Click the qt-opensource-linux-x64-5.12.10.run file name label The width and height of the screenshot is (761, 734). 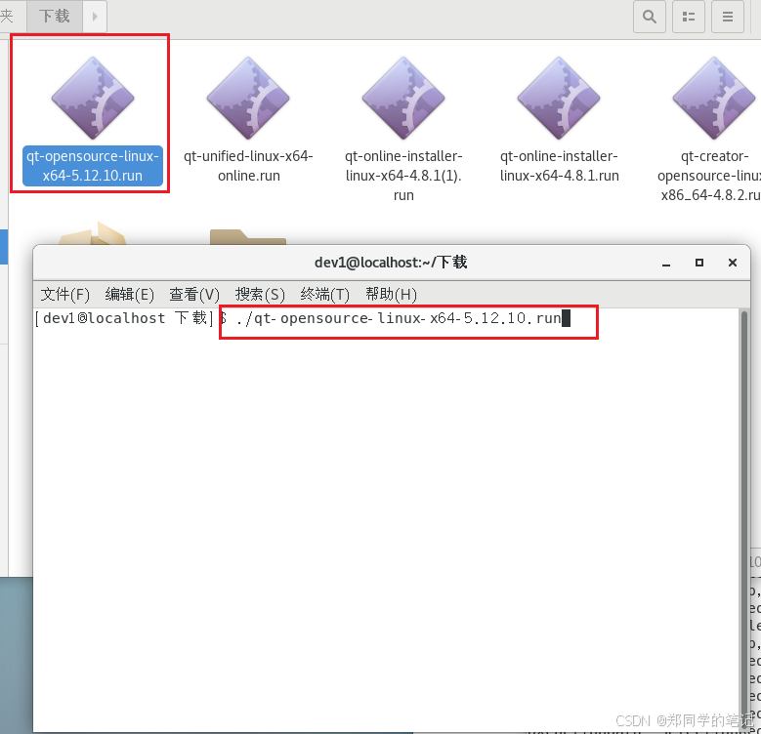pyautogui.click(x=93, y=166)
